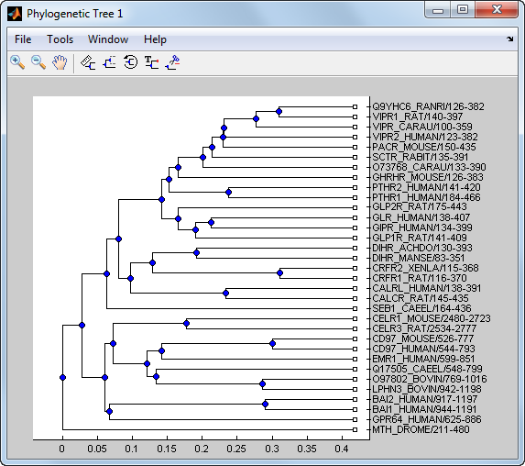Open the Help menu
This screenshot has height=466, width=525.
(x=155, y=39)
